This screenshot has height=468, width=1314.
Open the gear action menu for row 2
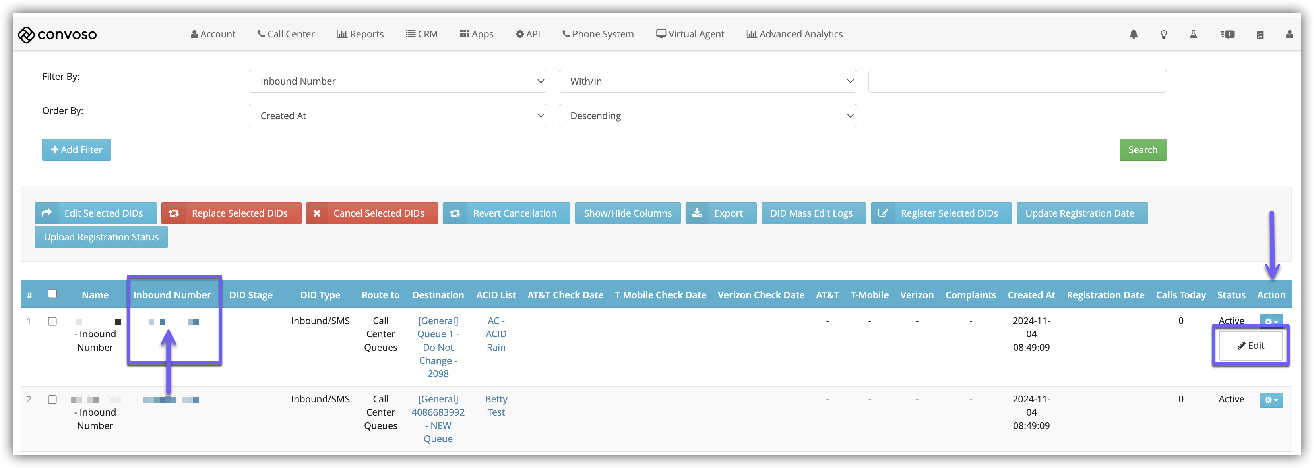tap(1271, 400)
